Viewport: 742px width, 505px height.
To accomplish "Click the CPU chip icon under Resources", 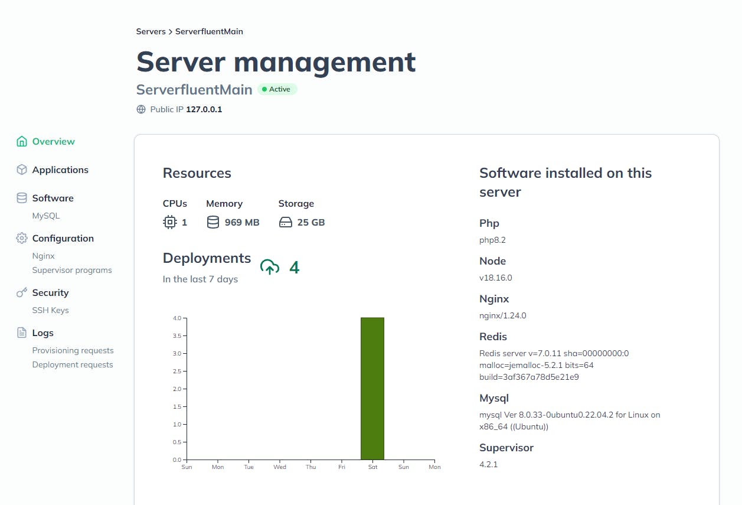I will [x=170, y=222].
